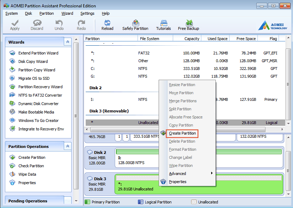This screenshot has width=293, height=208.
Task: Click the Discard toolbar icon
Action: [x=37, y=23]
